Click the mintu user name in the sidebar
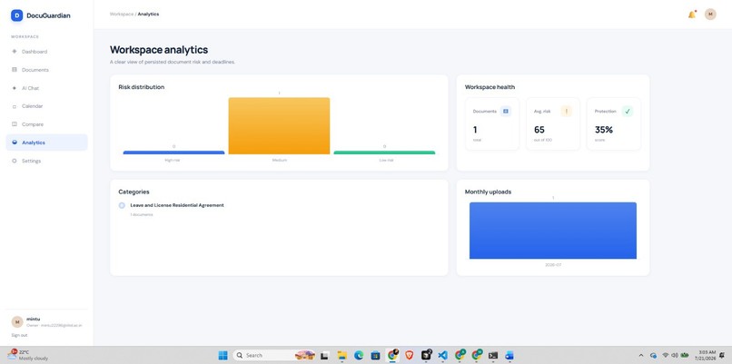Image resolution: width=732 pixels, height=364 pixels. click(33, 320)
